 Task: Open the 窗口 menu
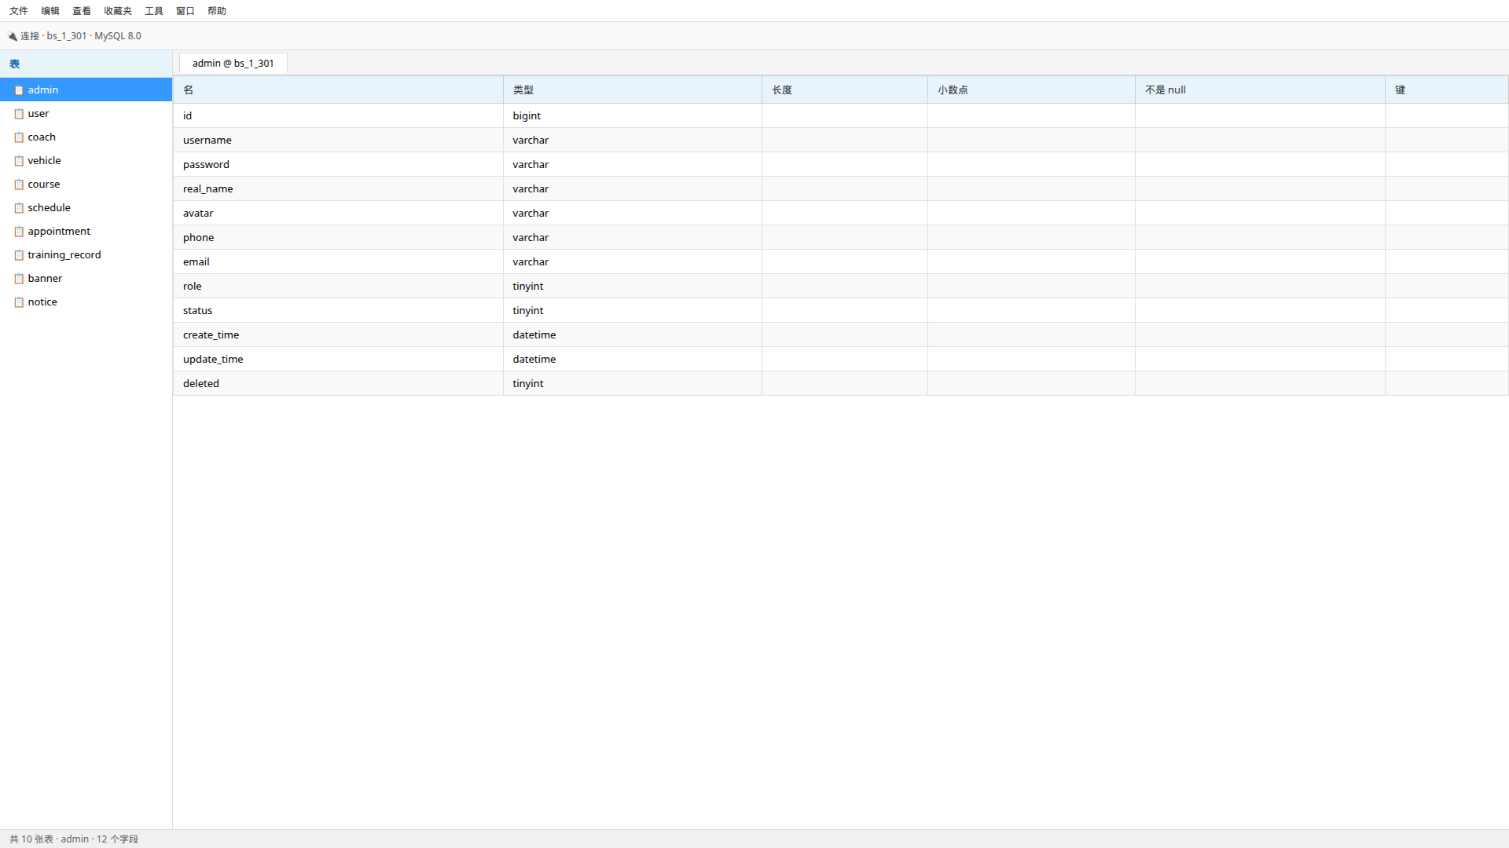point(185,11)
